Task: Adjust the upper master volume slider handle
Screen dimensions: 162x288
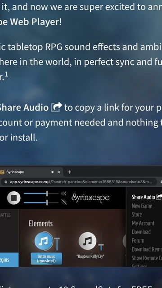Action: click(x=47, y=193)
